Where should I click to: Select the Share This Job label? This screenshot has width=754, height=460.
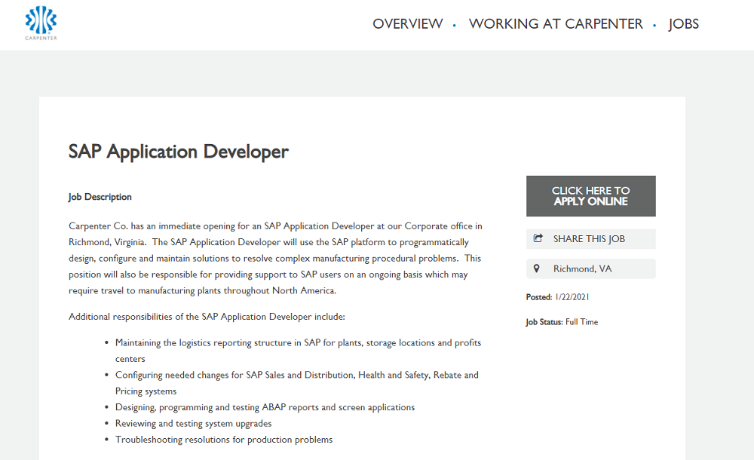coord(589,238)
